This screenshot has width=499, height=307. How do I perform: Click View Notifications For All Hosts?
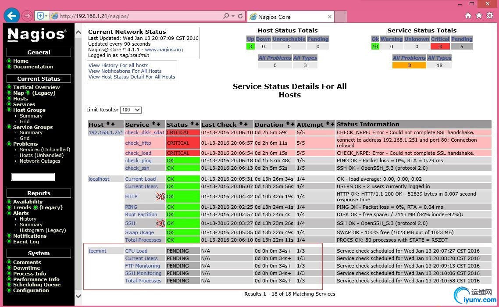coord(125,71)
